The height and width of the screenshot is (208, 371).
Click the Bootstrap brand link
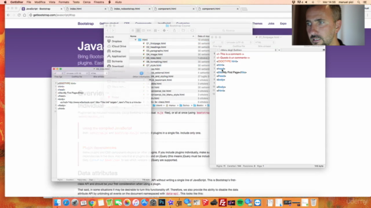pyautogui.click(x=86, y=24)
